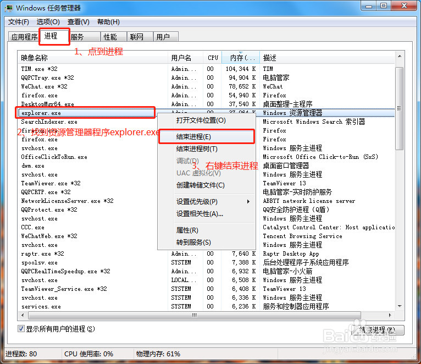Viewport: 421px width, 364px height.
Task: Switch to the 应用程序 tab
Action: tap(24, 37)
